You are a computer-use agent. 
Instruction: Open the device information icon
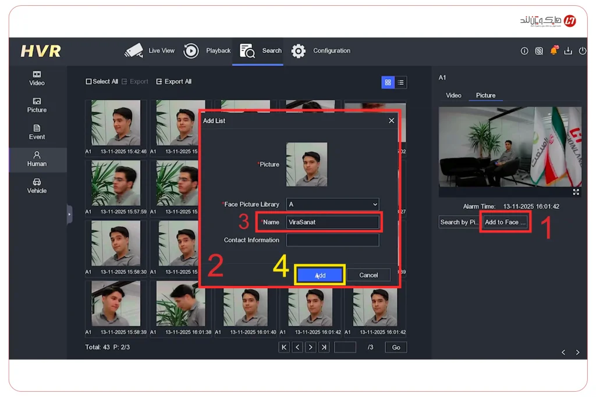click(x=524, y=51)
